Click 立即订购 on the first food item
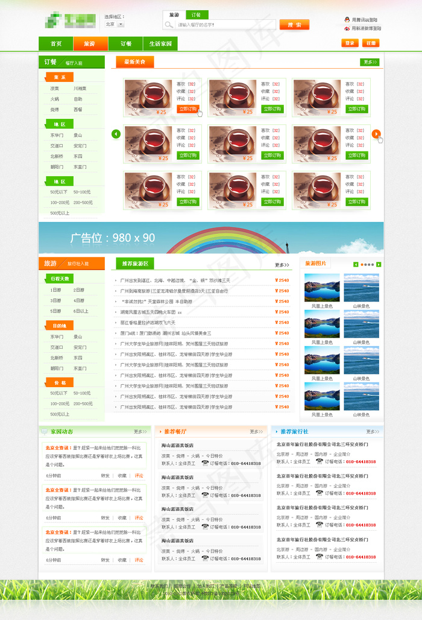This screenshot has height=620, width=422. point(187,109)
